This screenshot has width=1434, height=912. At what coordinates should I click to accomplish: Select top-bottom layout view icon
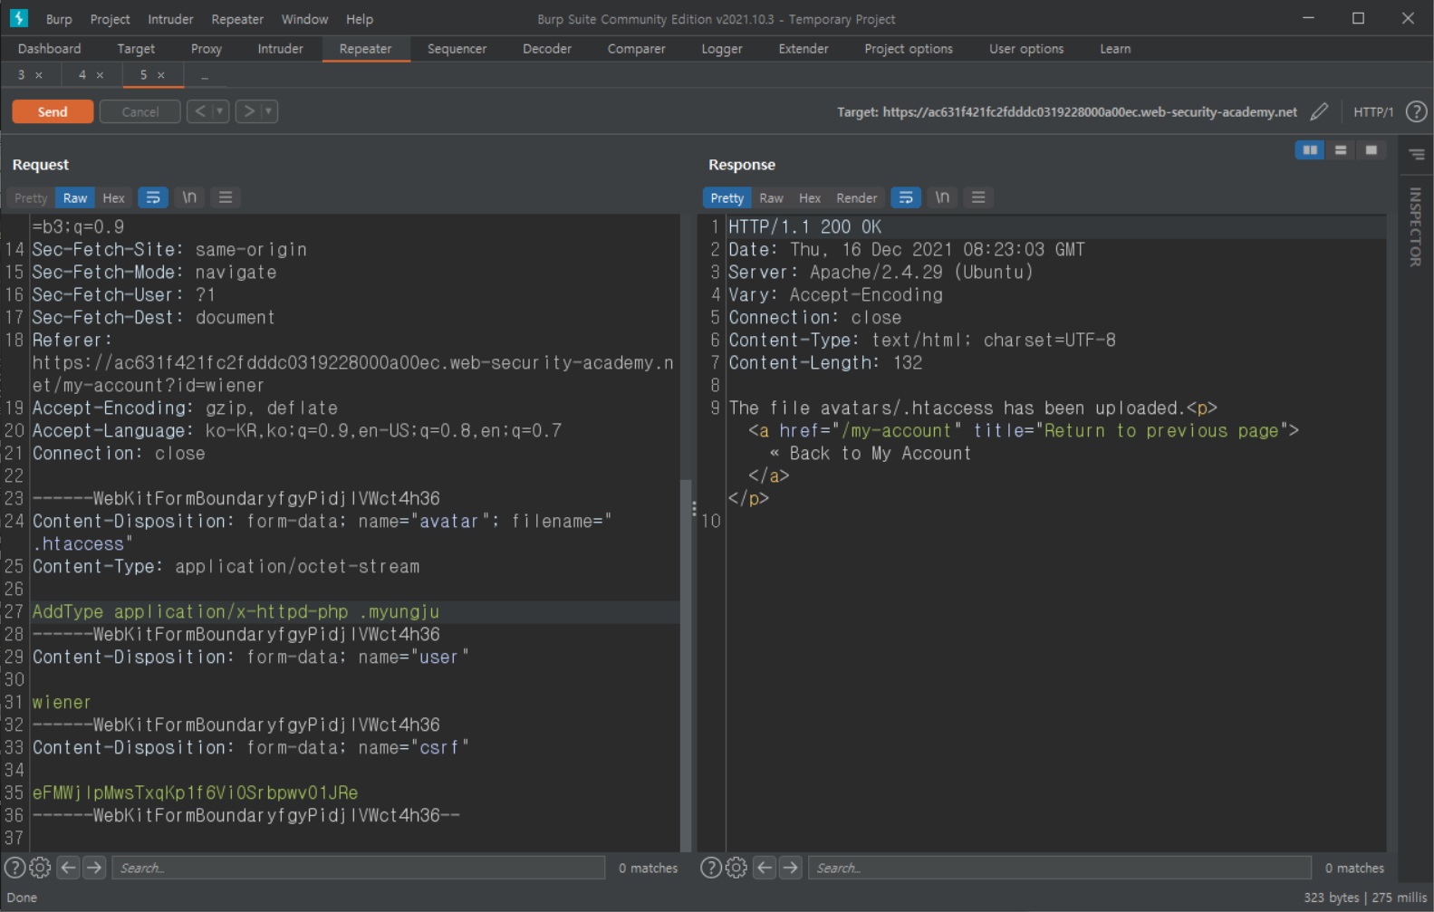pos(1341,150)
